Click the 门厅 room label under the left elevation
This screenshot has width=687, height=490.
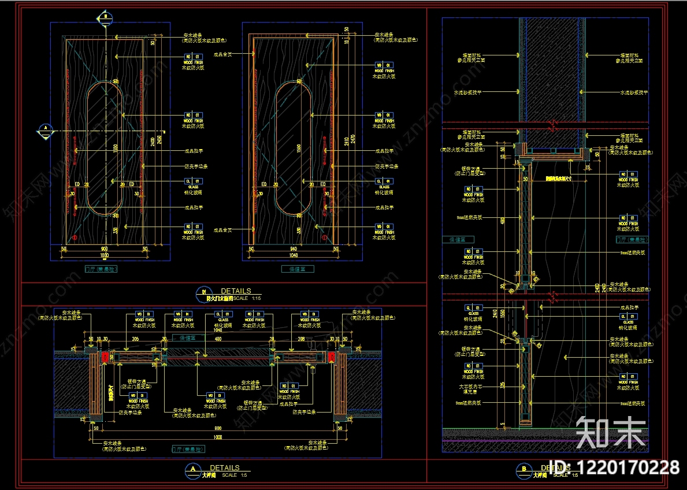(x=101, y=269)
